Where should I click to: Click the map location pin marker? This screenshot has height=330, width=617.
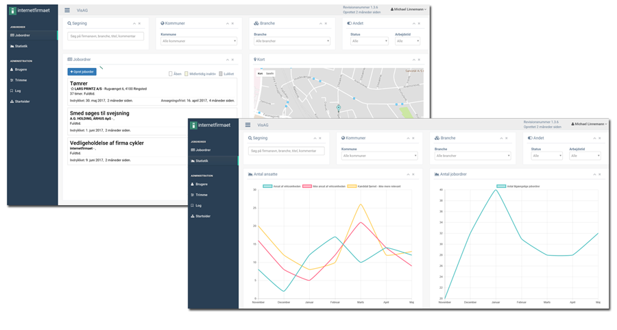click(x=338, y=108)
